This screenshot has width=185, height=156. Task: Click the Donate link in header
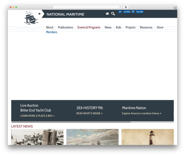139,12
